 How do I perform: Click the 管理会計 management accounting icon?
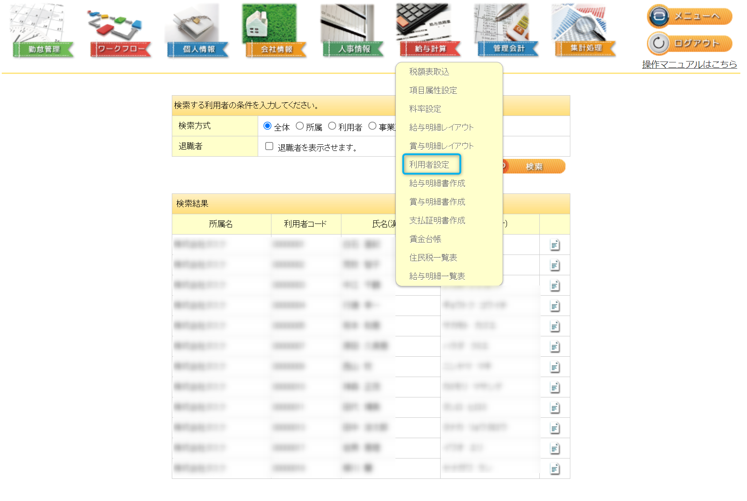508,32
